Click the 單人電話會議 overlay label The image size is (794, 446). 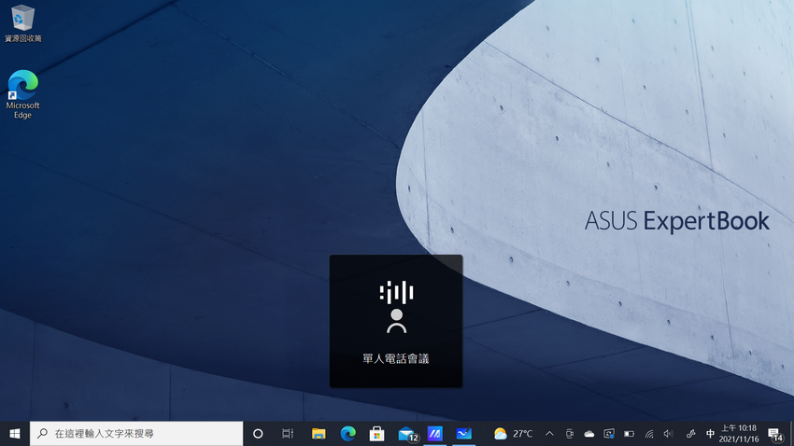(396, 359)
